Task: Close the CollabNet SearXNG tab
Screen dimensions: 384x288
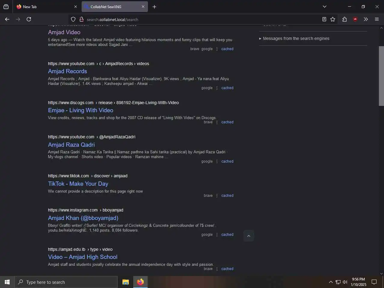Action: coord(143,7)
